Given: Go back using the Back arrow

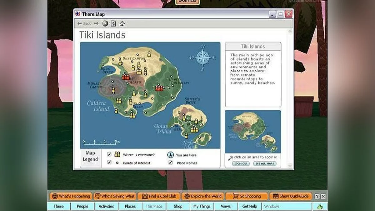Looking at the screenshot, I should coord(84,23).
